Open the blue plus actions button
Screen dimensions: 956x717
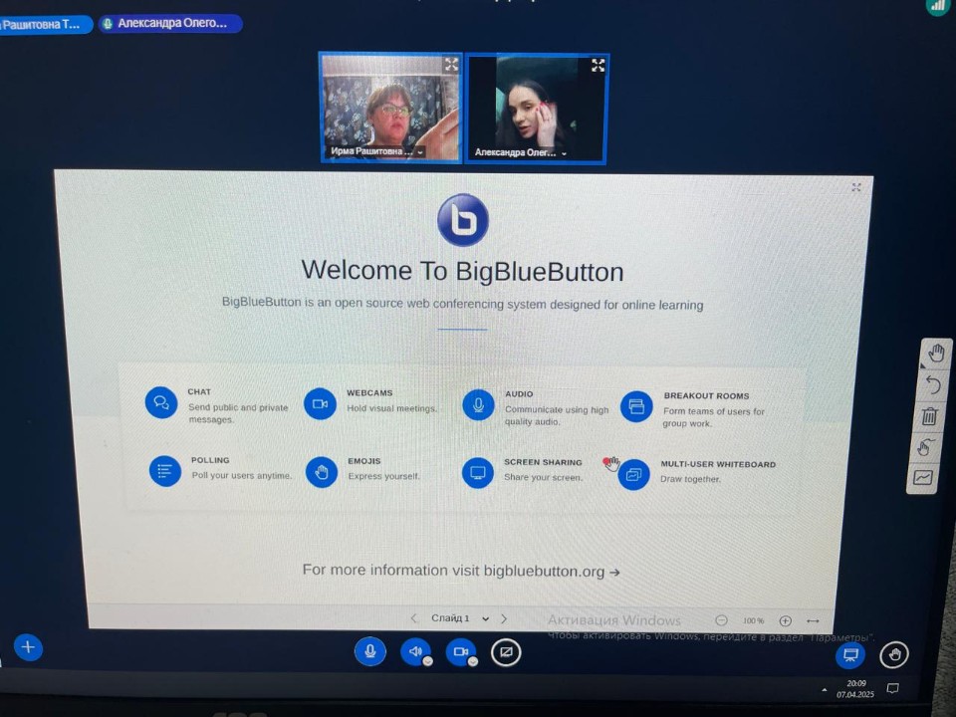click(x=28, y=647)
